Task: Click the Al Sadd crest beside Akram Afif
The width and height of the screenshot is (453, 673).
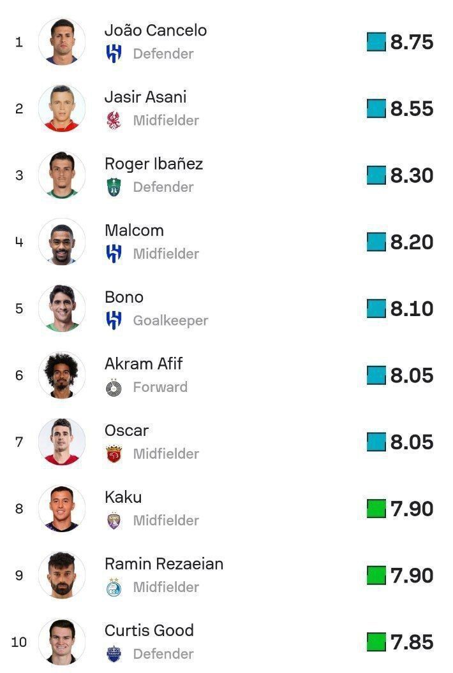Action: point(114,387)
